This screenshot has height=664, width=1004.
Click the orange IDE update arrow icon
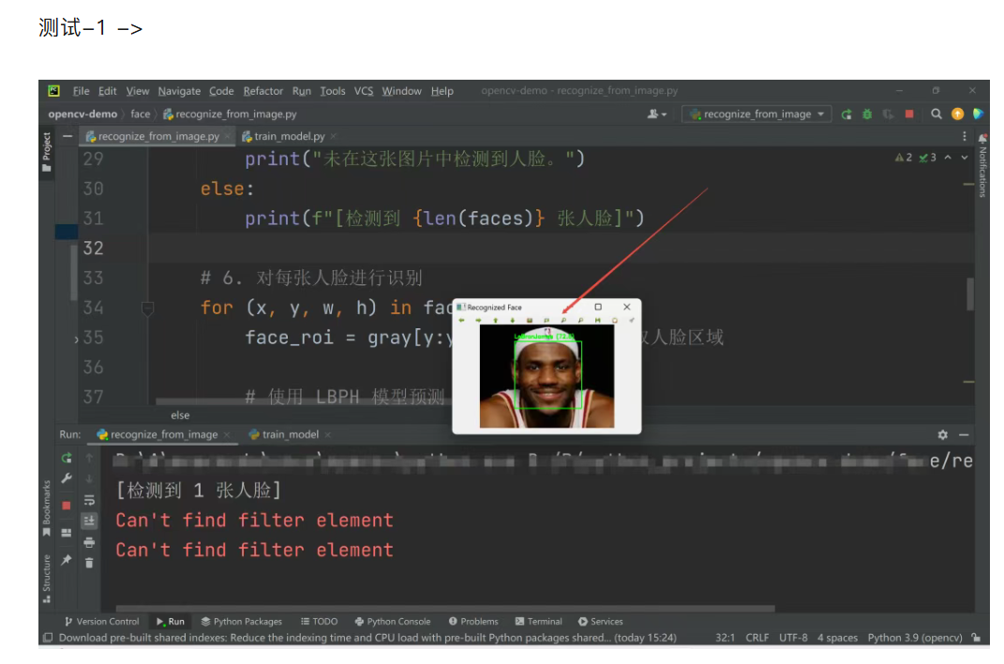957,114
